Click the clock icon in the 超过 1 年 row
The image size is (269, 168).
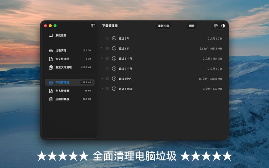pos(114,48)
